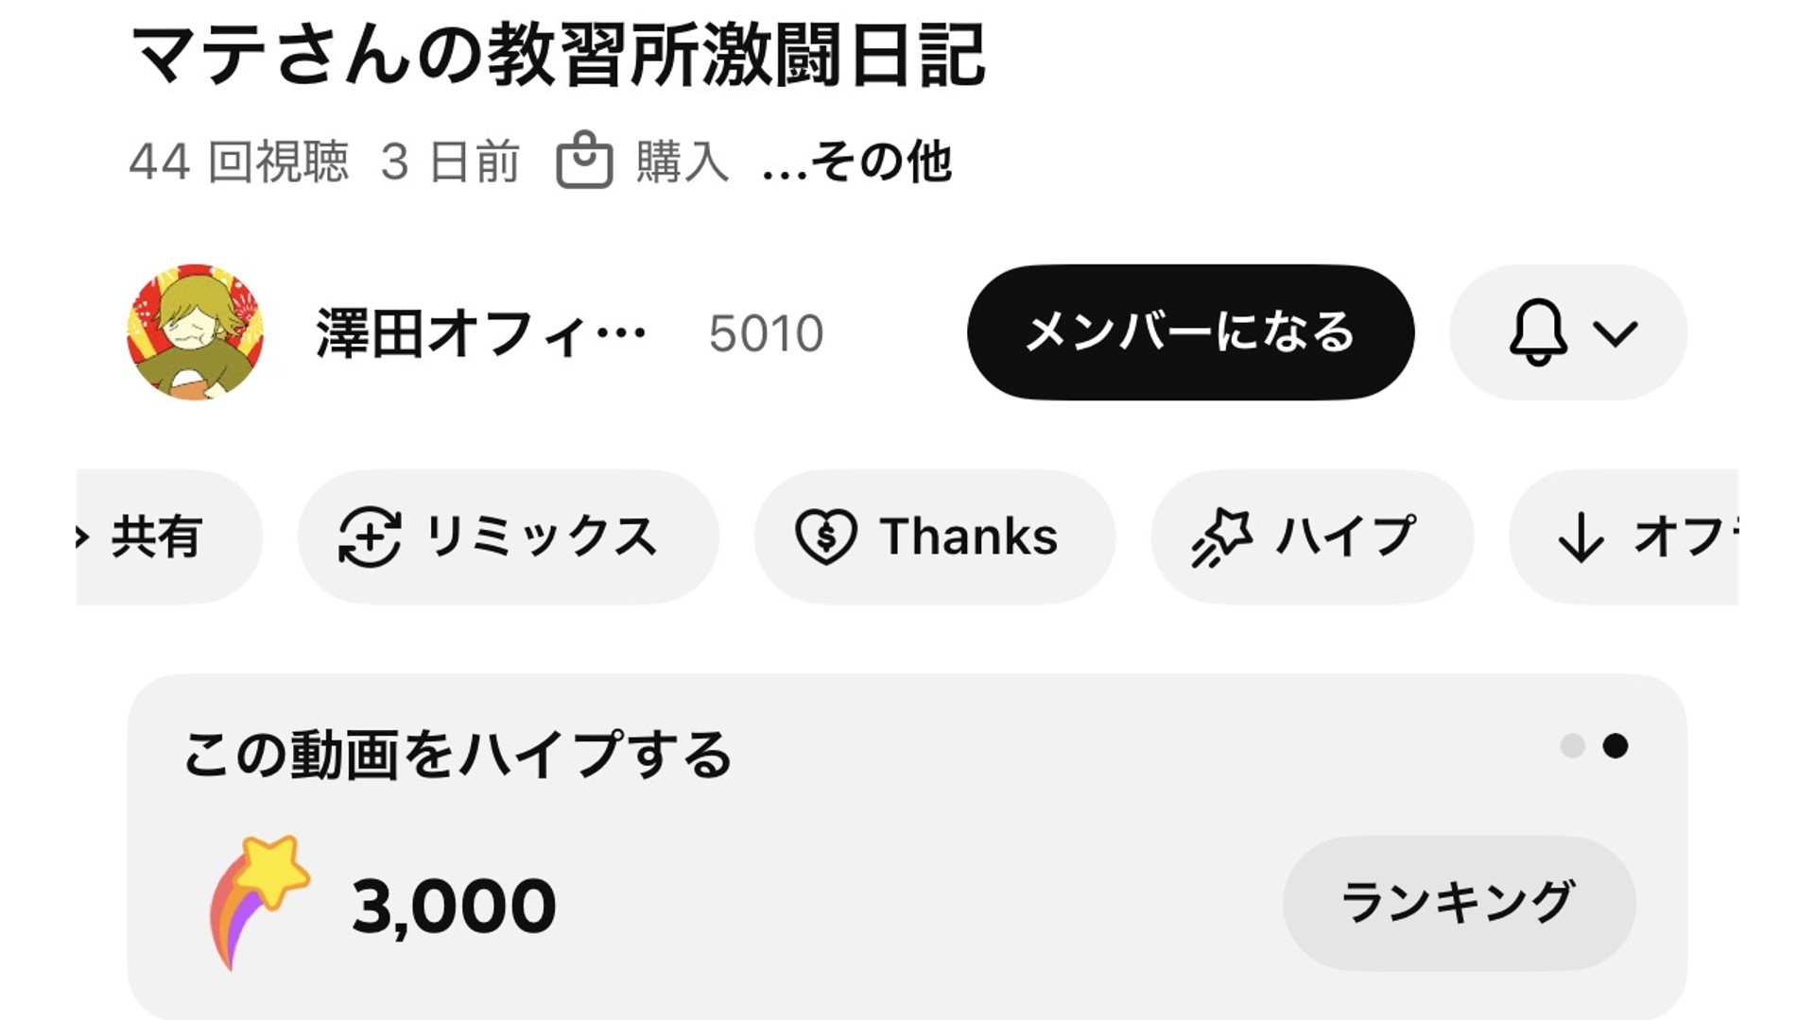
Task: Click the notification bell icon
Action: click(1538, 332)
